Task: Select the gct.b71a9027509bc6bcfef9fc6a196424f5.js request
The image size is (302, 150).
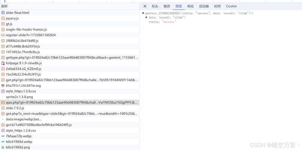Action: (x=70, y=125)
